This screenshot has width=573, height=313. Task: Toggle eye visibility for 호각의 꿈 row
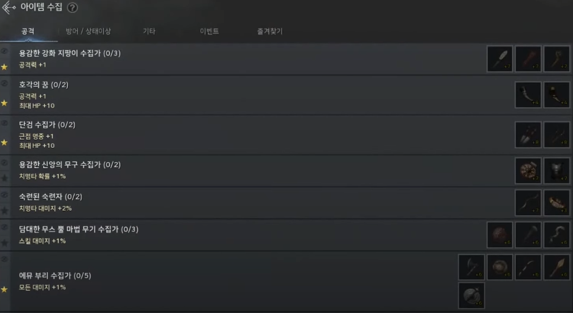pyautogui.click(x=4, y=83)
